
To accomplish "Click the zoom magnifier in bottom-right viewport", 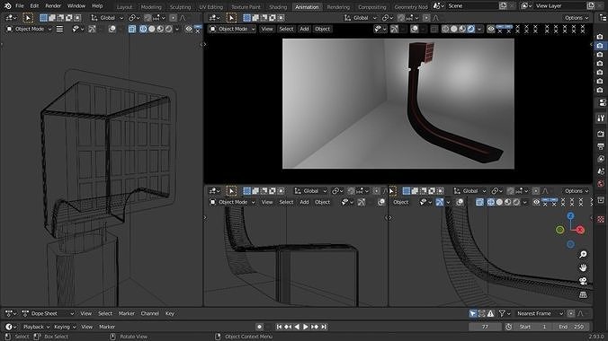I will (583, 254).
